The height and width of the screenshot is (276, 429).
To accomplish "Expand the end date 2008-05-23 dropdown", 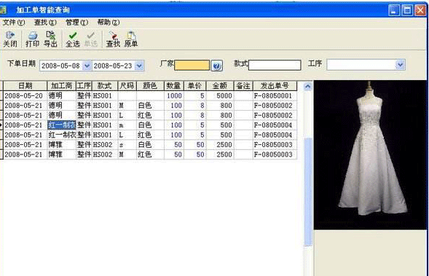I will pyautogui.click(x=139, y=66).
